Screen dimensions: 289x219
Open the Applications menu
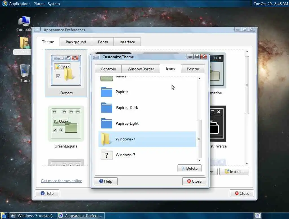[x=20, y=4]
